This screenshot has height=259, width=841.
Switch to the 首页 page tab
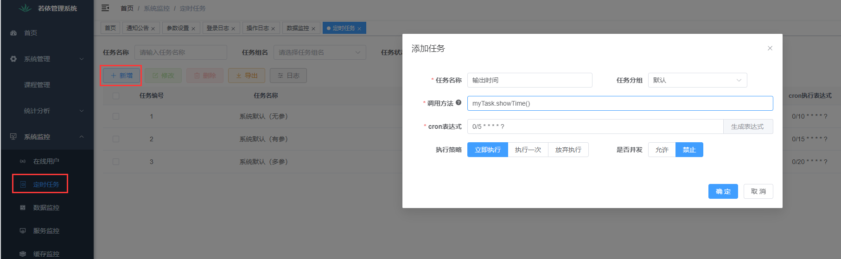click(x=110, y=28)
